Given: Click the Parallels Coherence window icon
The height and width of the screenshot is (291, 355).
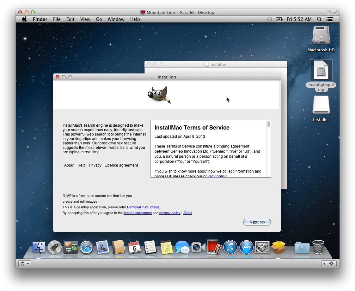Looking at the screenshot, I should click(329, 12).
